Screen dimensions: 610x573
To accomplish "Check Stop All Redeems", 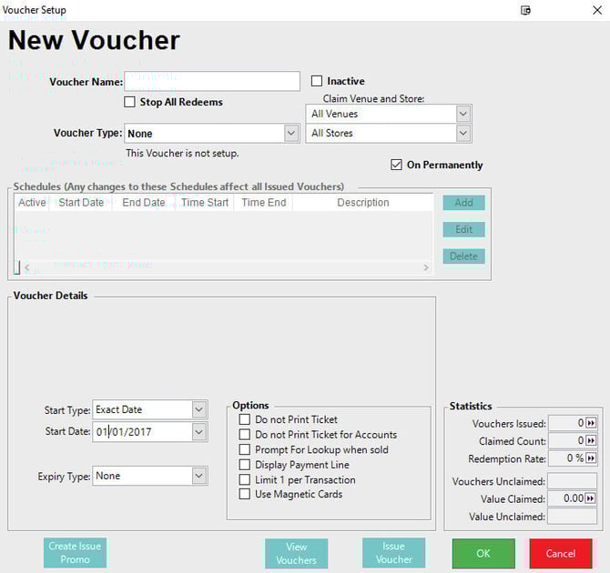I will click(x=130, y=102).
